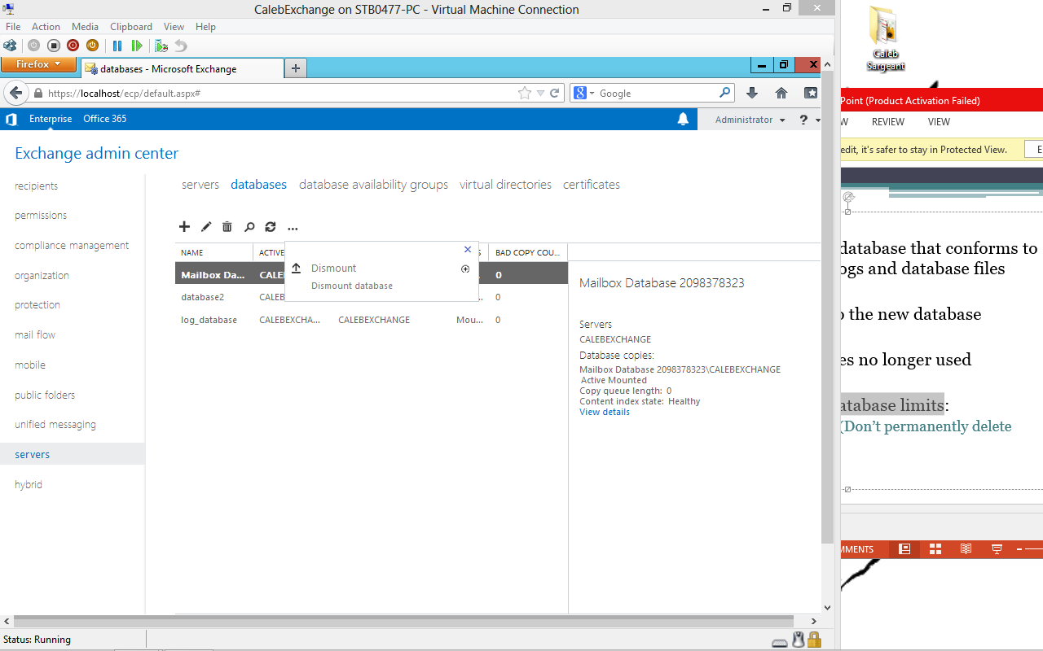Expand the Administrator account dropdown
Image resolution: width=1043 pixels, height=651 pixels.
[750, 120]
